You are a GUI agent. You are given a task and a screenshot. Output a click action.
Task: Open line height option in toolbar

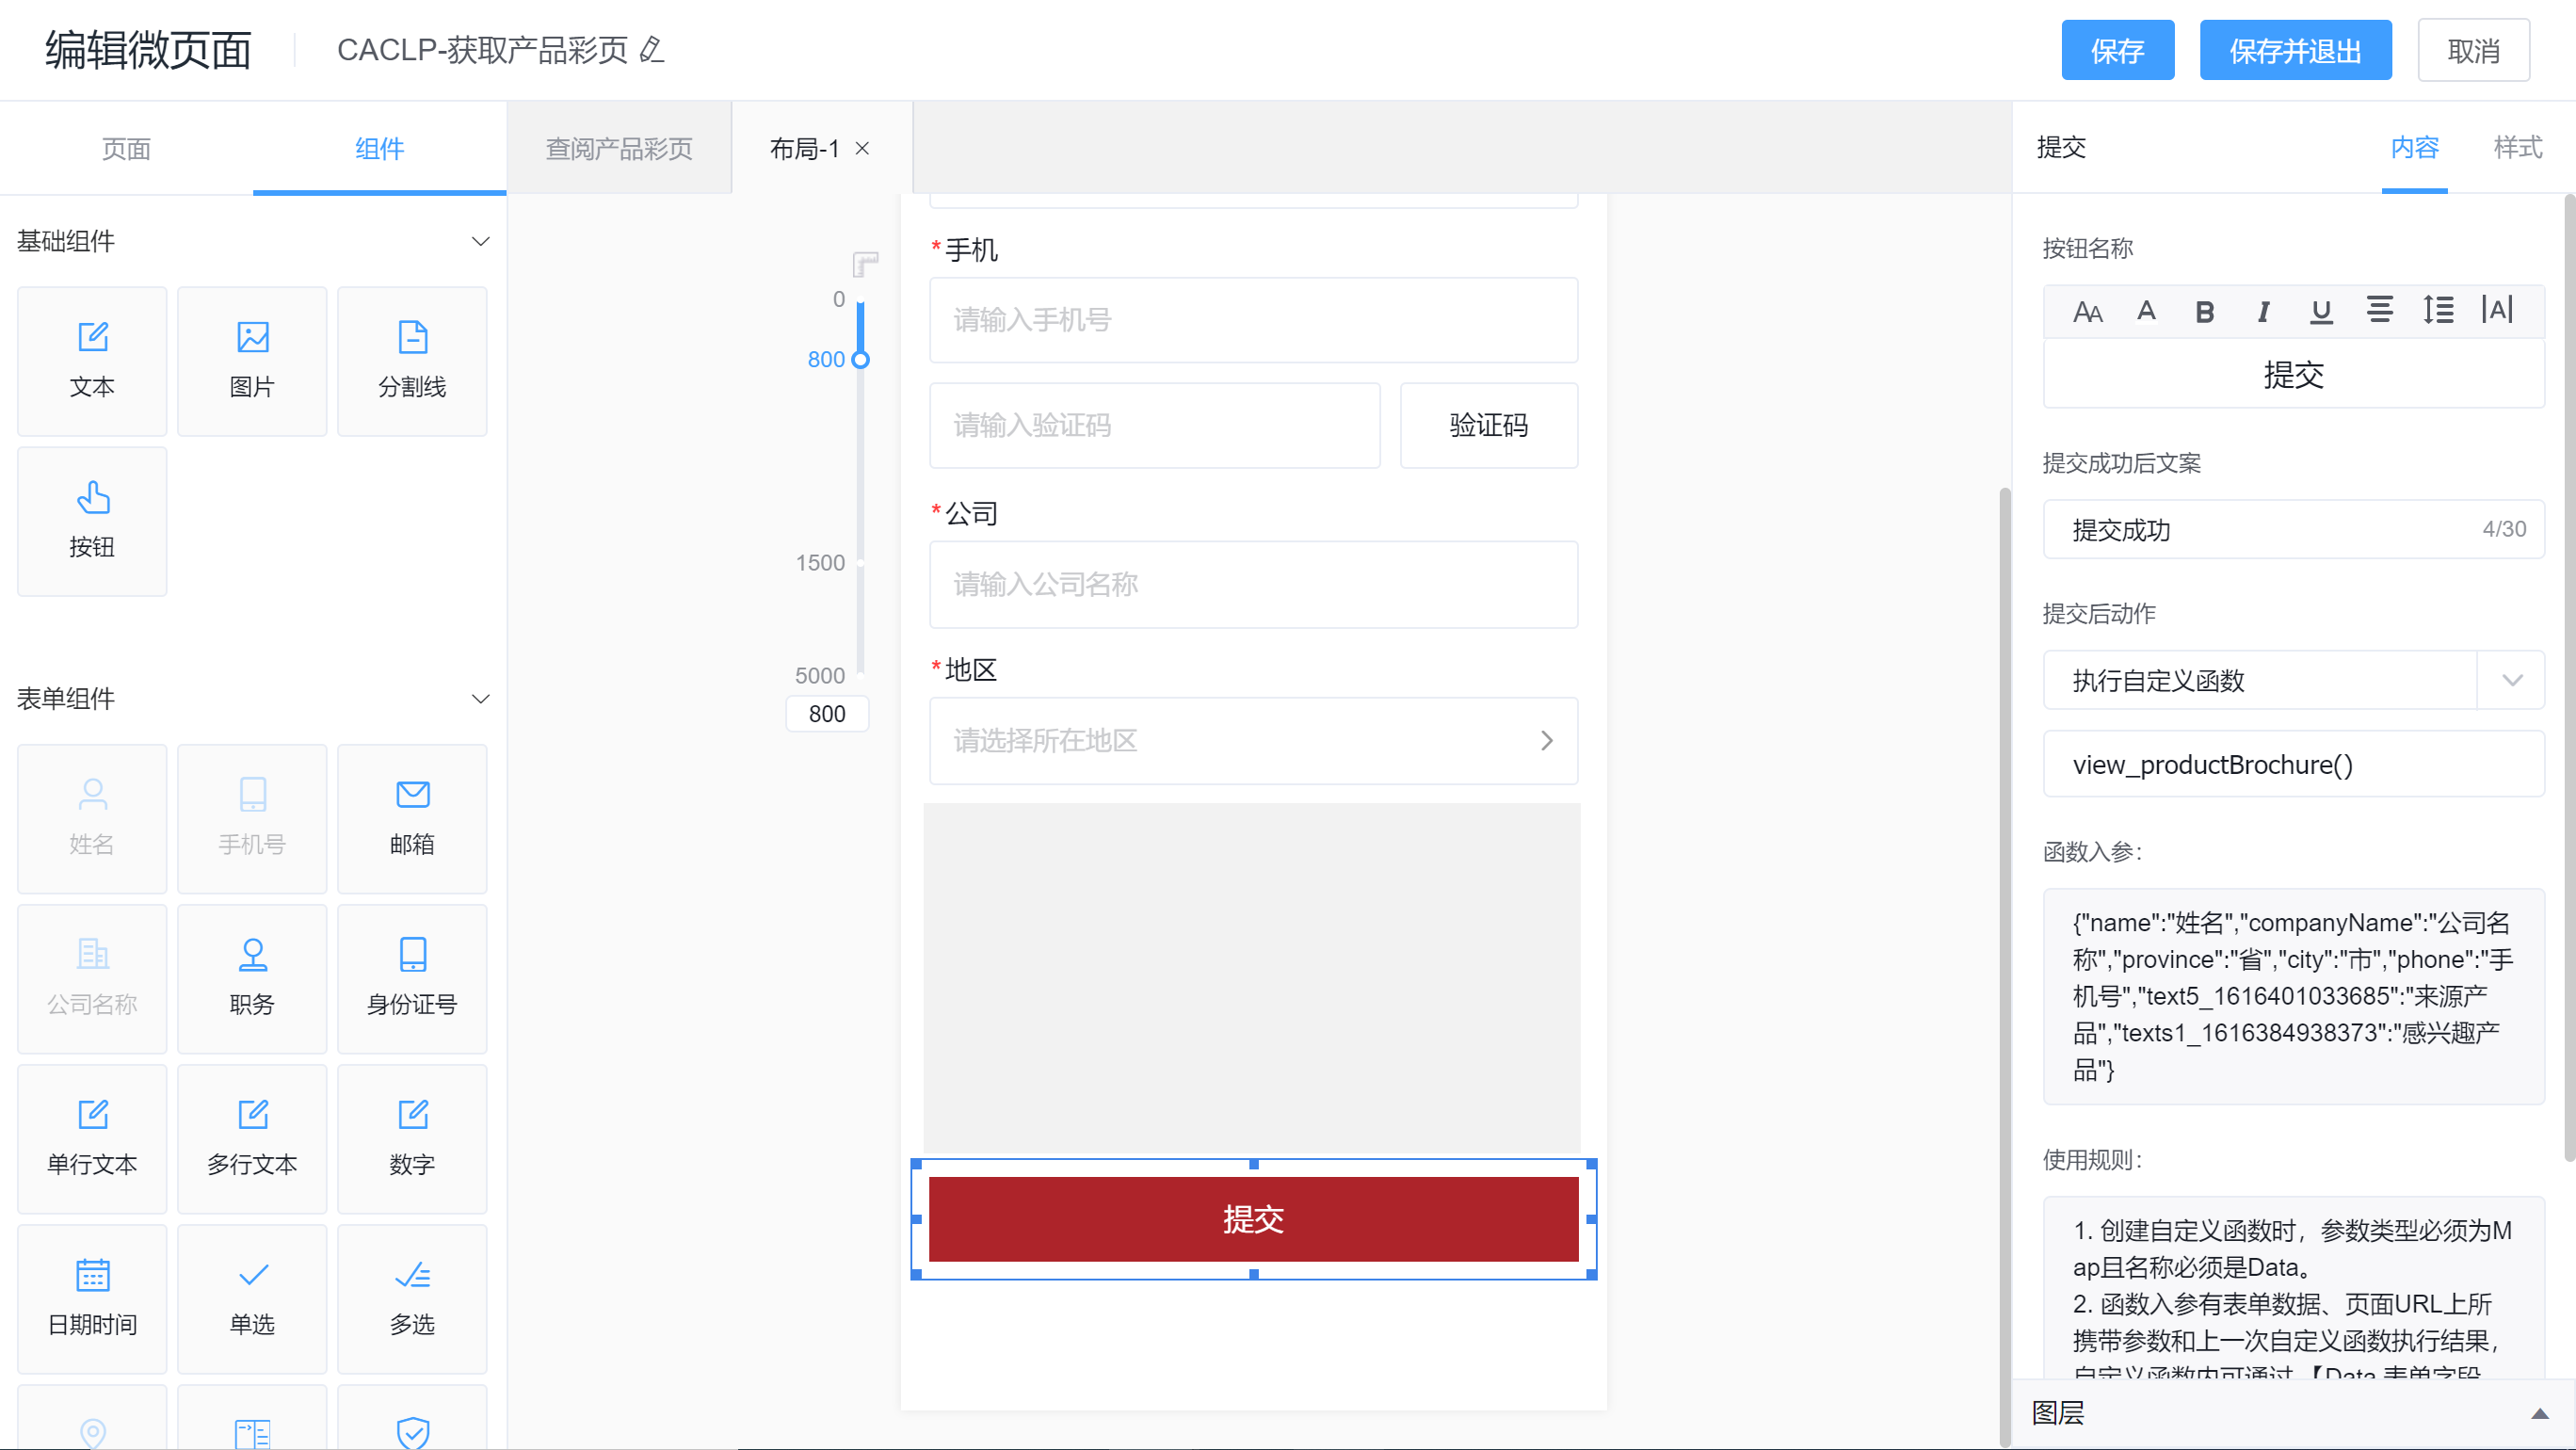[2438, 311]
